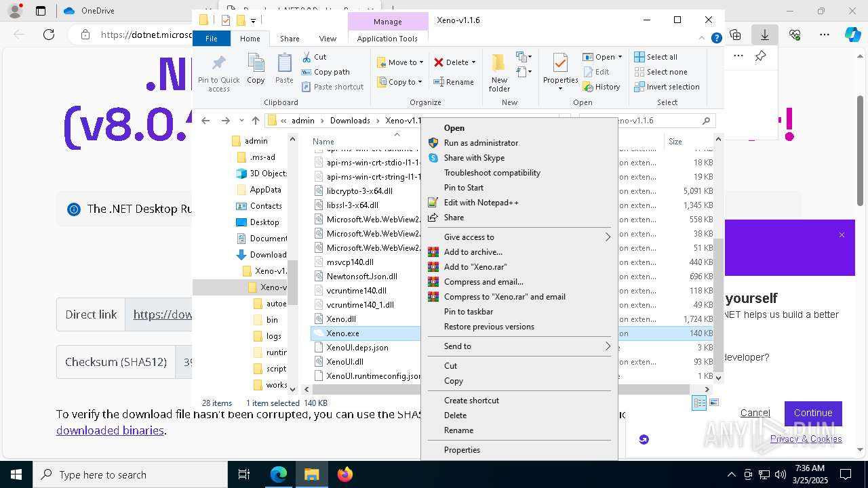
Task: Navigate back with the Explorer Back arrow
Action: 205,121
